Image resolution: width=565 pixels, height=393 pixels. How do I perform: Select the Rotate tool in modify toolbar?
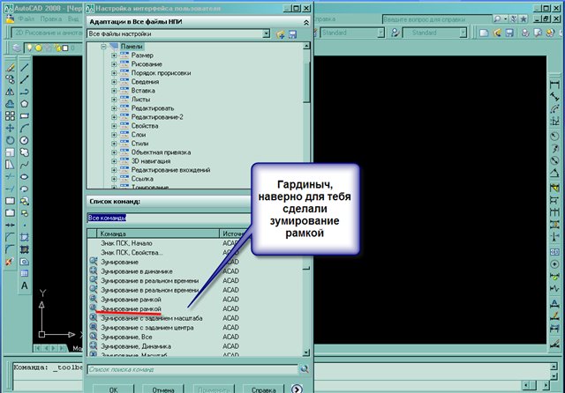coord(9,139)
